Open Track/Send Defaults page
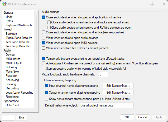The width and height of the screenshot is (168, 122). (19, 38)
